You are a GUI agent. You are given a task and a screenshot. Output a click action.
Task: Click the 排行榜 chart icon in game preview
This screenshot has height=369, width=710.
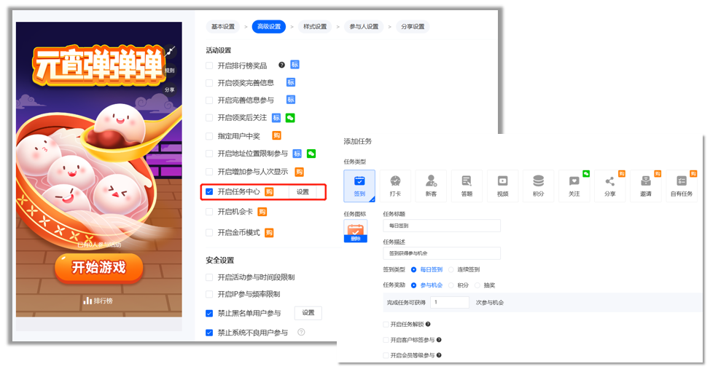point(87,301)
